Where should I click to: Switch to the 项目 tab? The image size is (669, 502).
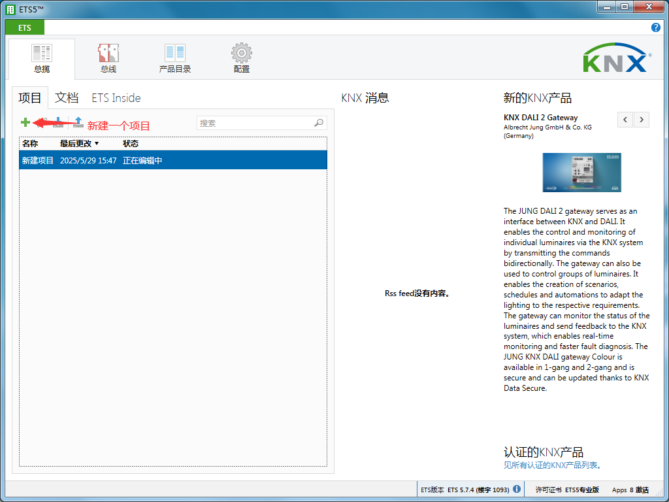pos(30,98)
